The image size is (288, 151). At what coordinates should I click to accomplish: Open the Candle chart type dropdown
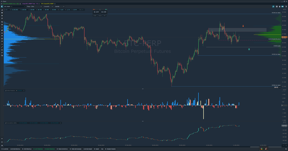click(60, 7)
